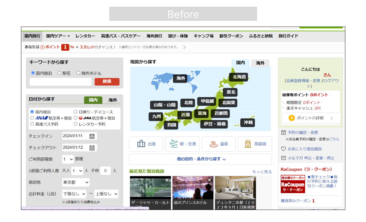Image resolution: width=366 pixels, height=222 pixels.
Task: Close the Shinagawa Prince Hotel thumbnail
Action: (209, 180)
